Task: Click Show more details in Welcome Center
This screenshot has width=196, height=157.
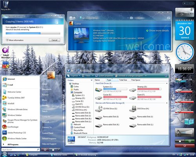Action: (x=158, y=31)
